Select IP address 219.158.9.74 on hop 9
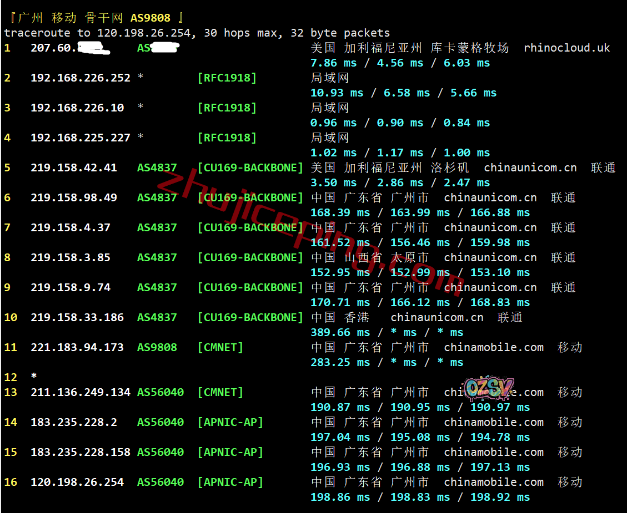The image size is (627, 513). point(71,288)
